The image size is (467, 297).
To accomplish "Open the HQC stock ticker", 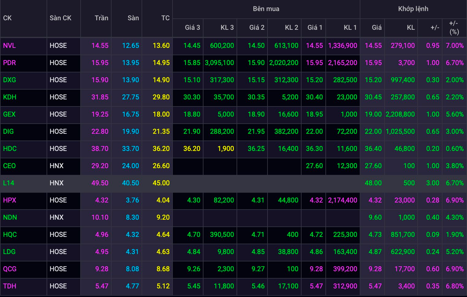I will 10,234.
